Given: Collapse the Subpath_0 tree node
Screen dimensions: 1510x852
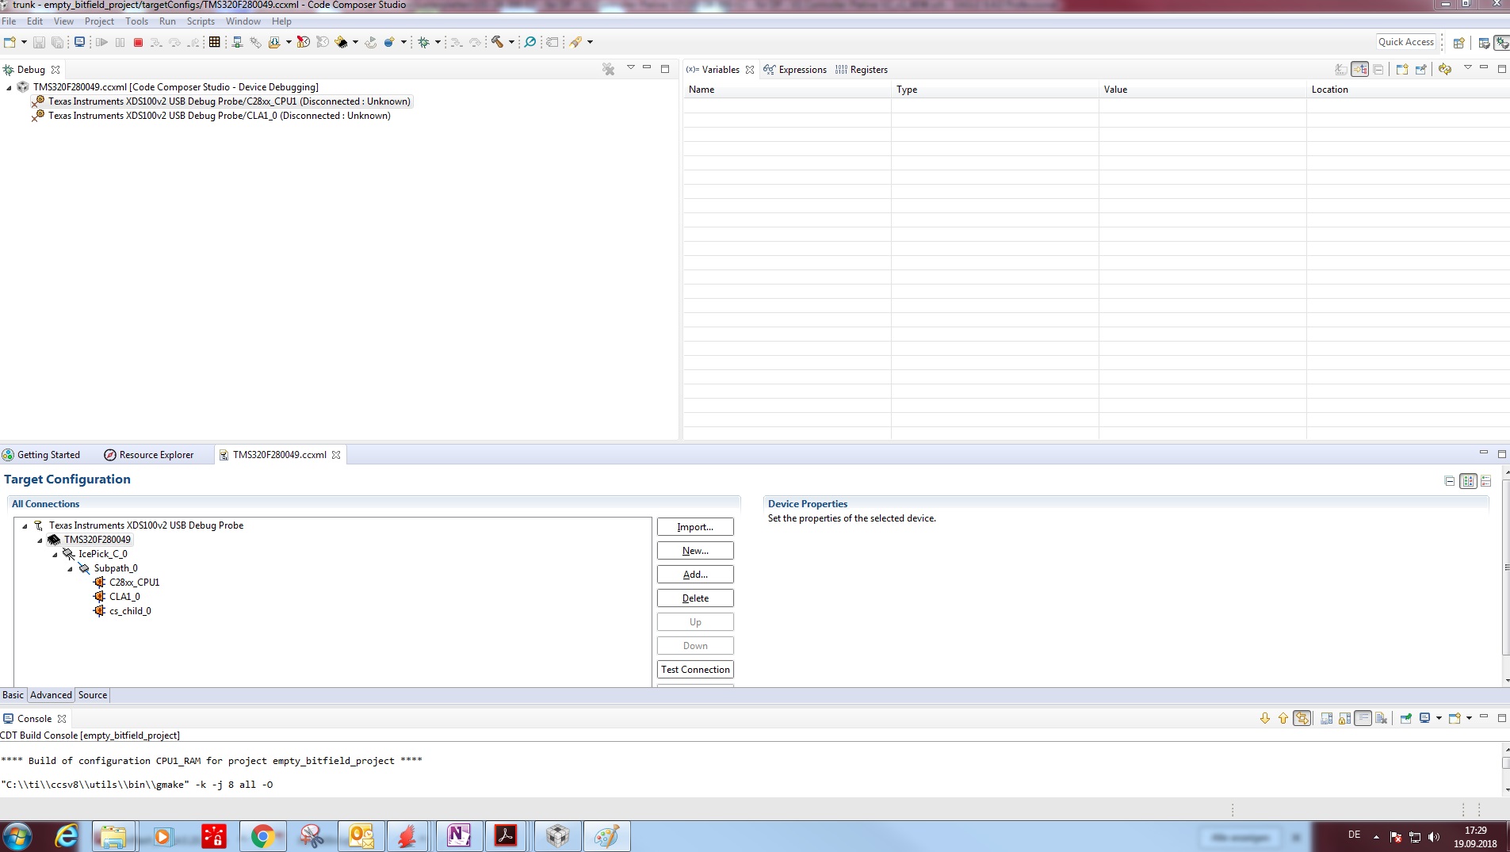Looking at the screenshot, I should 71,569.
